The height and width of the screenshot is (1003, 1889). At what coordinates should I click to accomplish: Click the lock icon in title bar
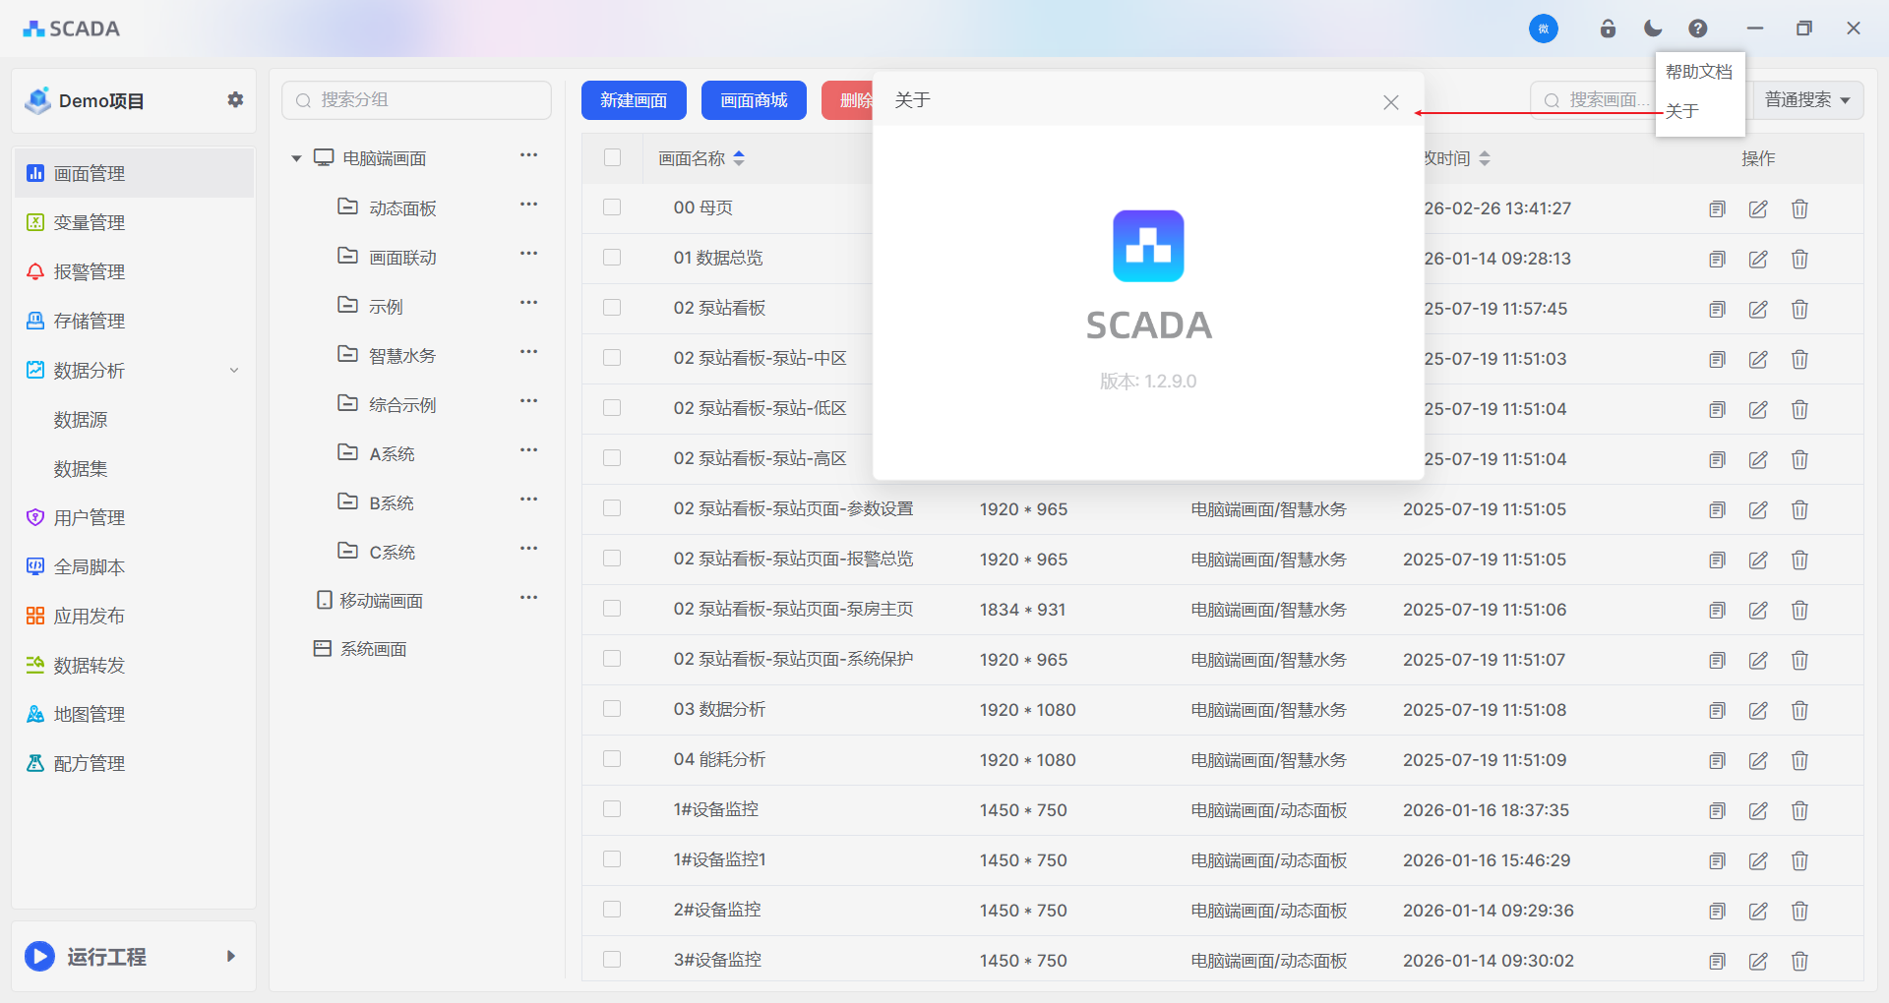click(x=1608, y=29)
